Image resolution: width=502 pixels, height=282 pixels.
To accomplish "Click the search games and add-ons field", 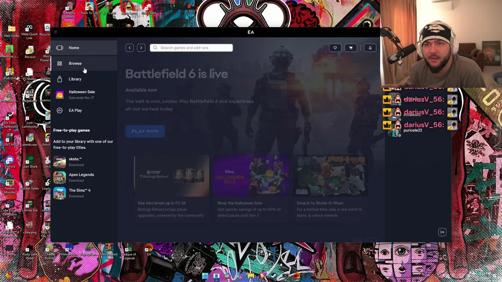I will (x=191, y=48).
